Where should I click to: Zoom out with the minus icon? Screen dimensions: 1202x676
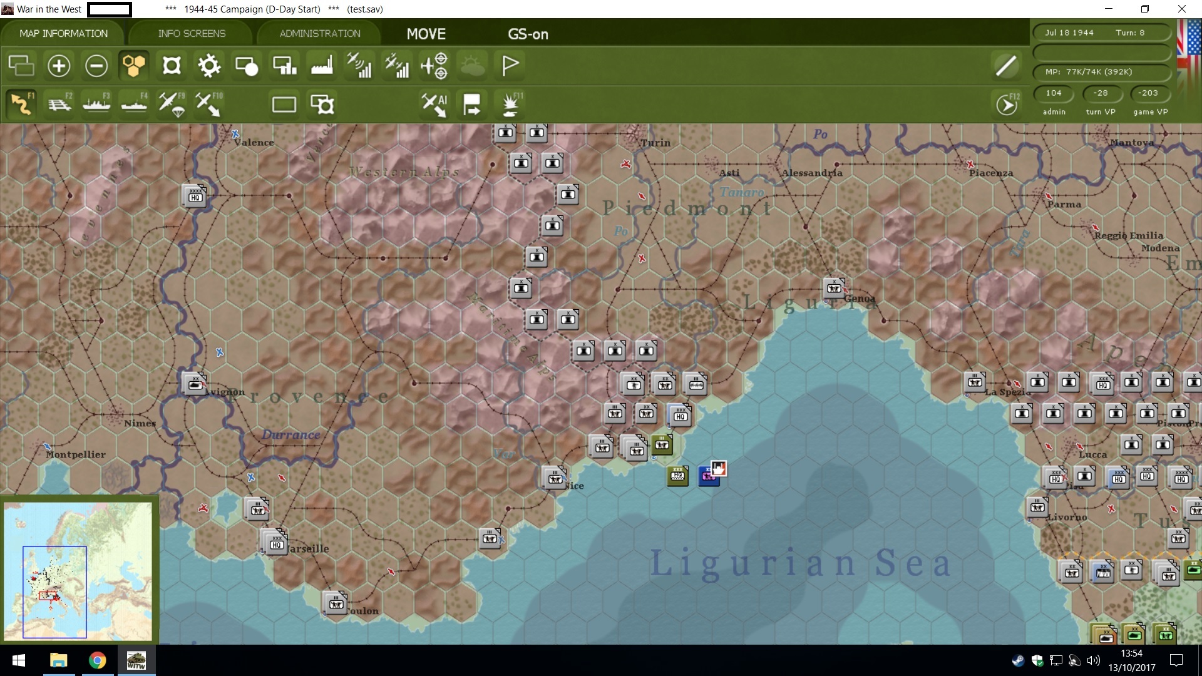point(96,66)
